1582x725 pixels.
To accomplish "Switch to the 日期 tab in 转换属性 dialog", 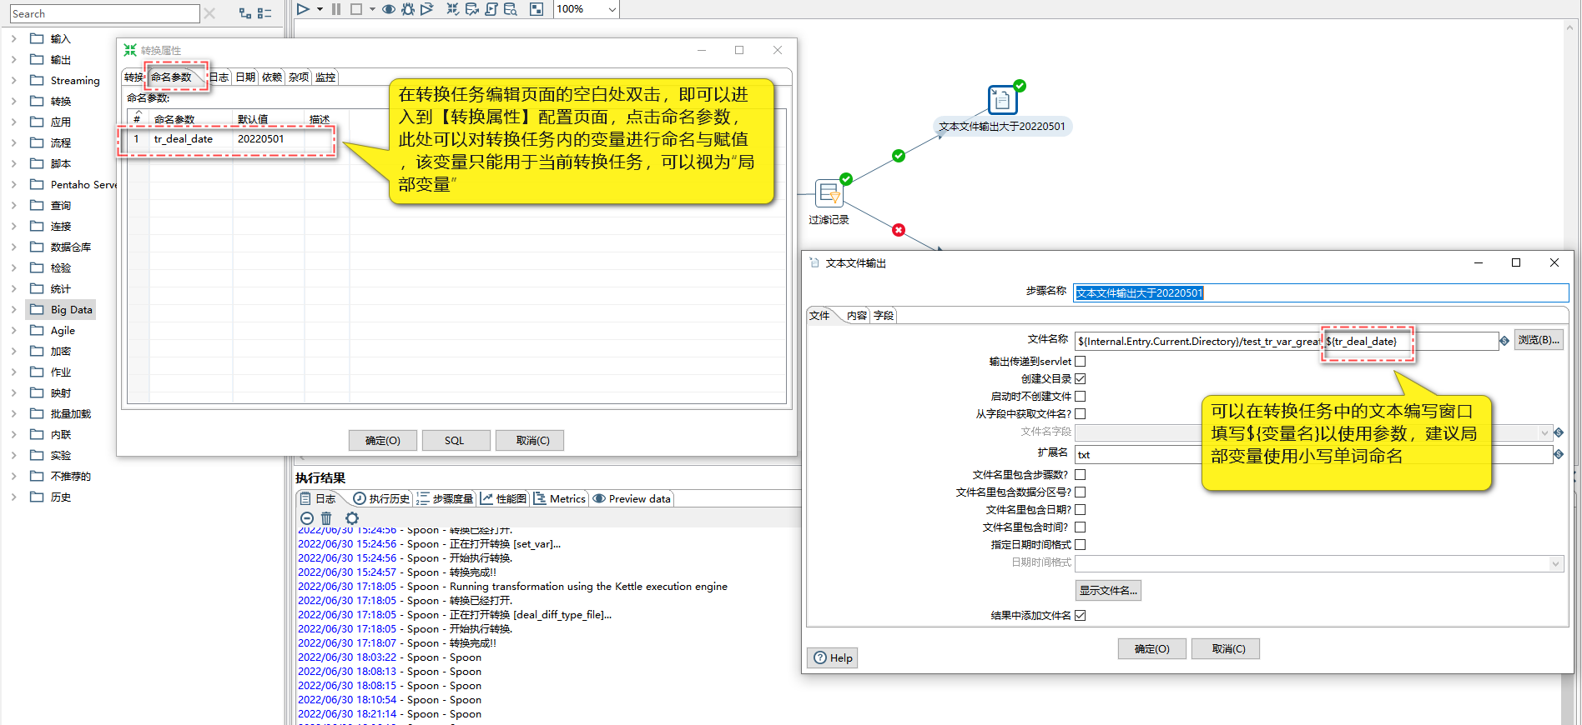I will coord(245,77).
